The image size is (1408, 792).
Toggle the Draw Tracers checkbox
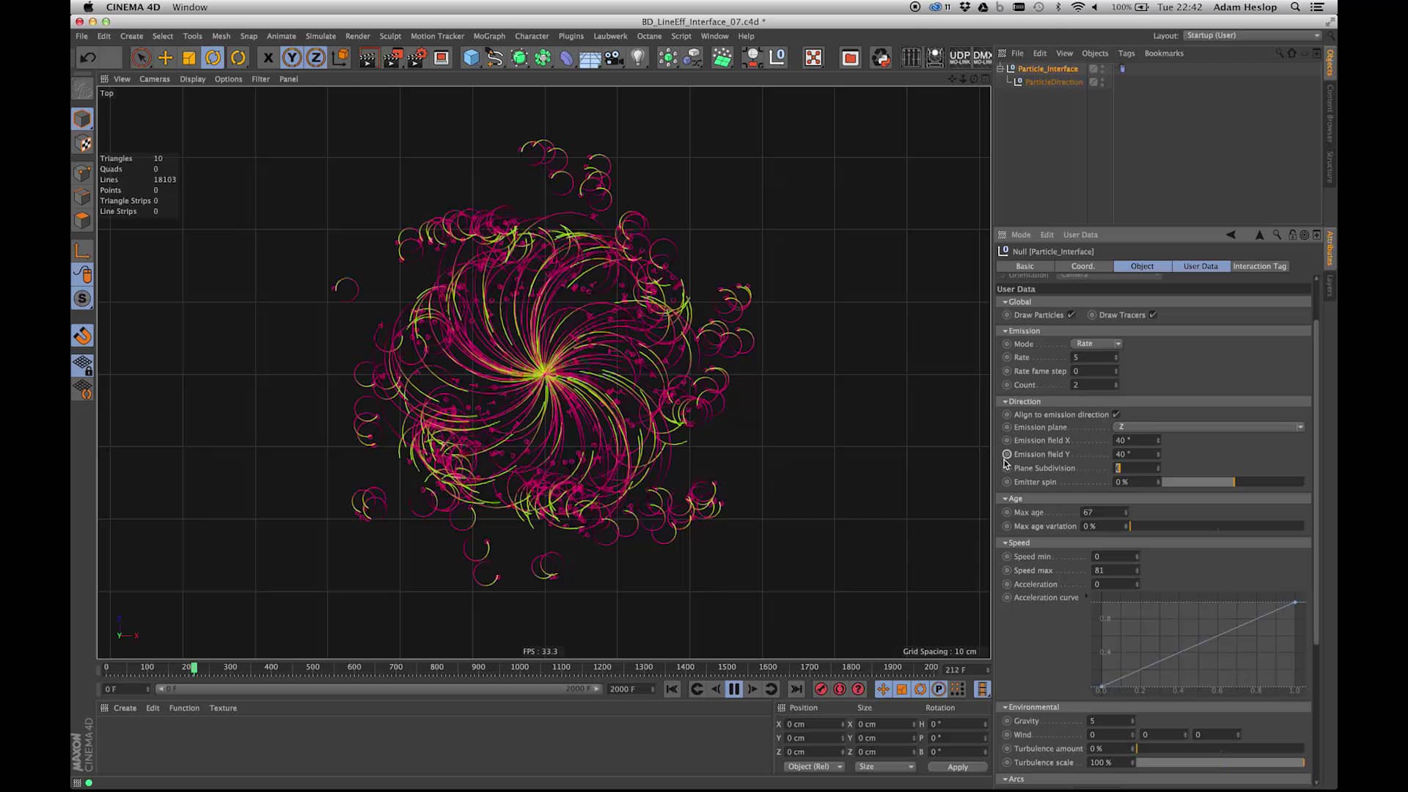1154,315
